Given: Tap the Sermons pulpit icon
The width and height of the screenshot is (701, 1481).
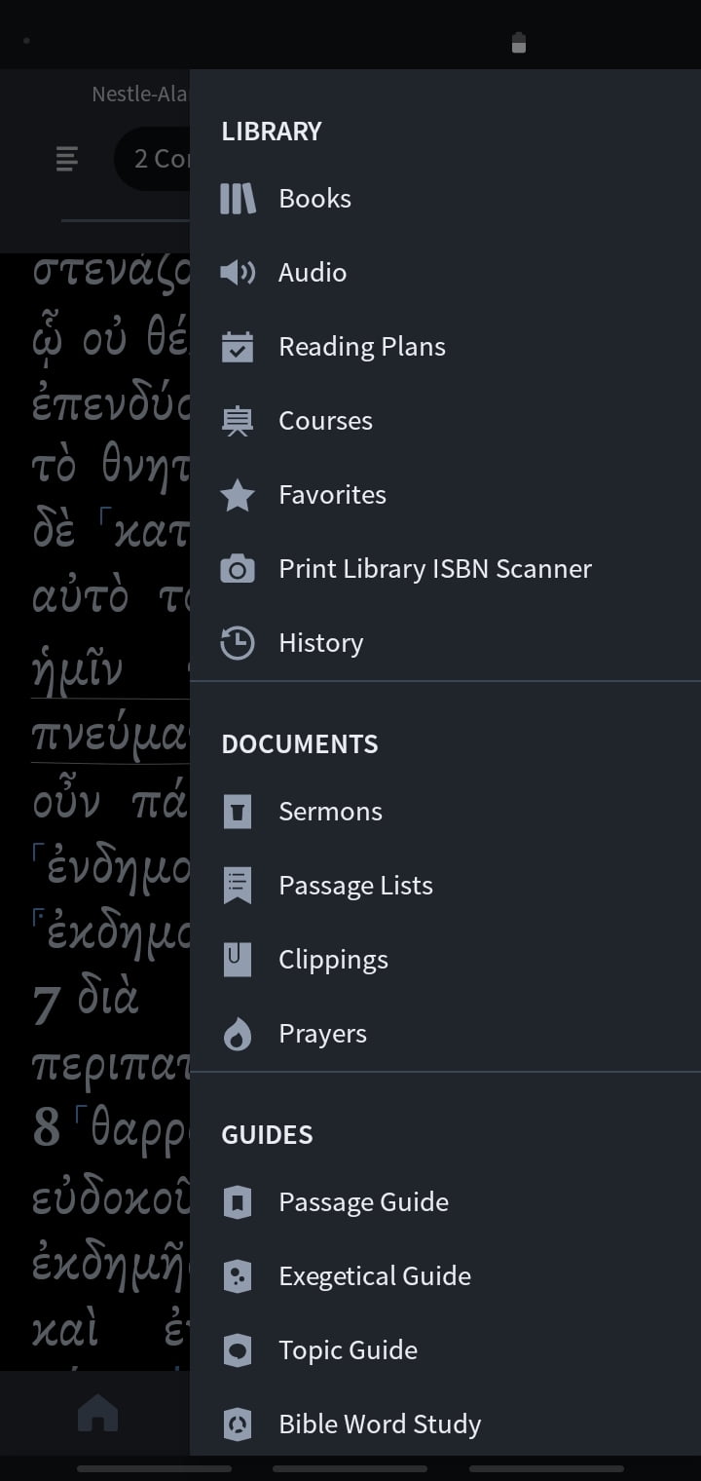Looking at the screenshot, I should [x=238, y=812].
